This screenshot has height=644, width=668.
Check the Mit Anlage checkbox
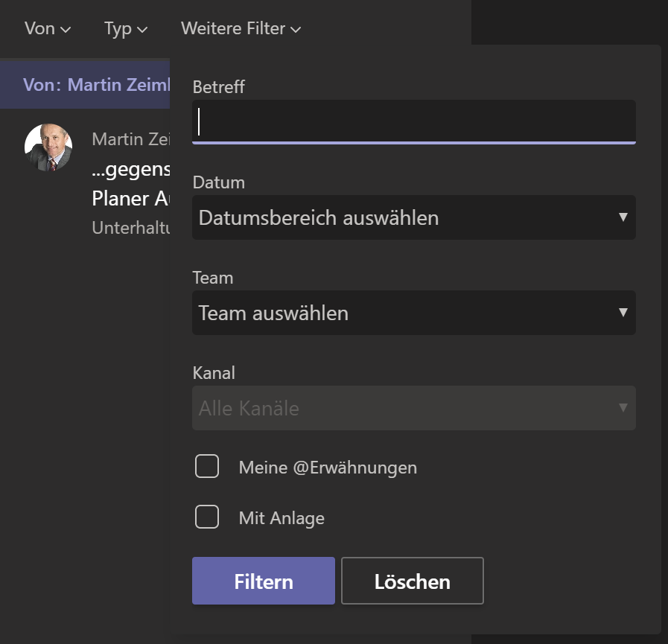point(207,517)
